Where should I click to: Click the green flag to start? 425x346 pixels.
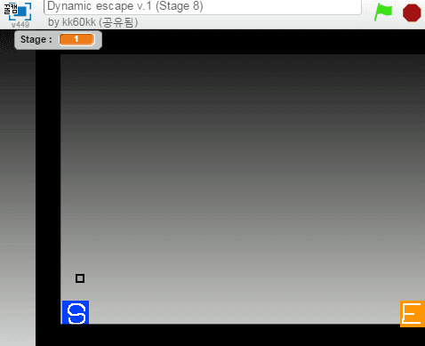click(383, 12)
